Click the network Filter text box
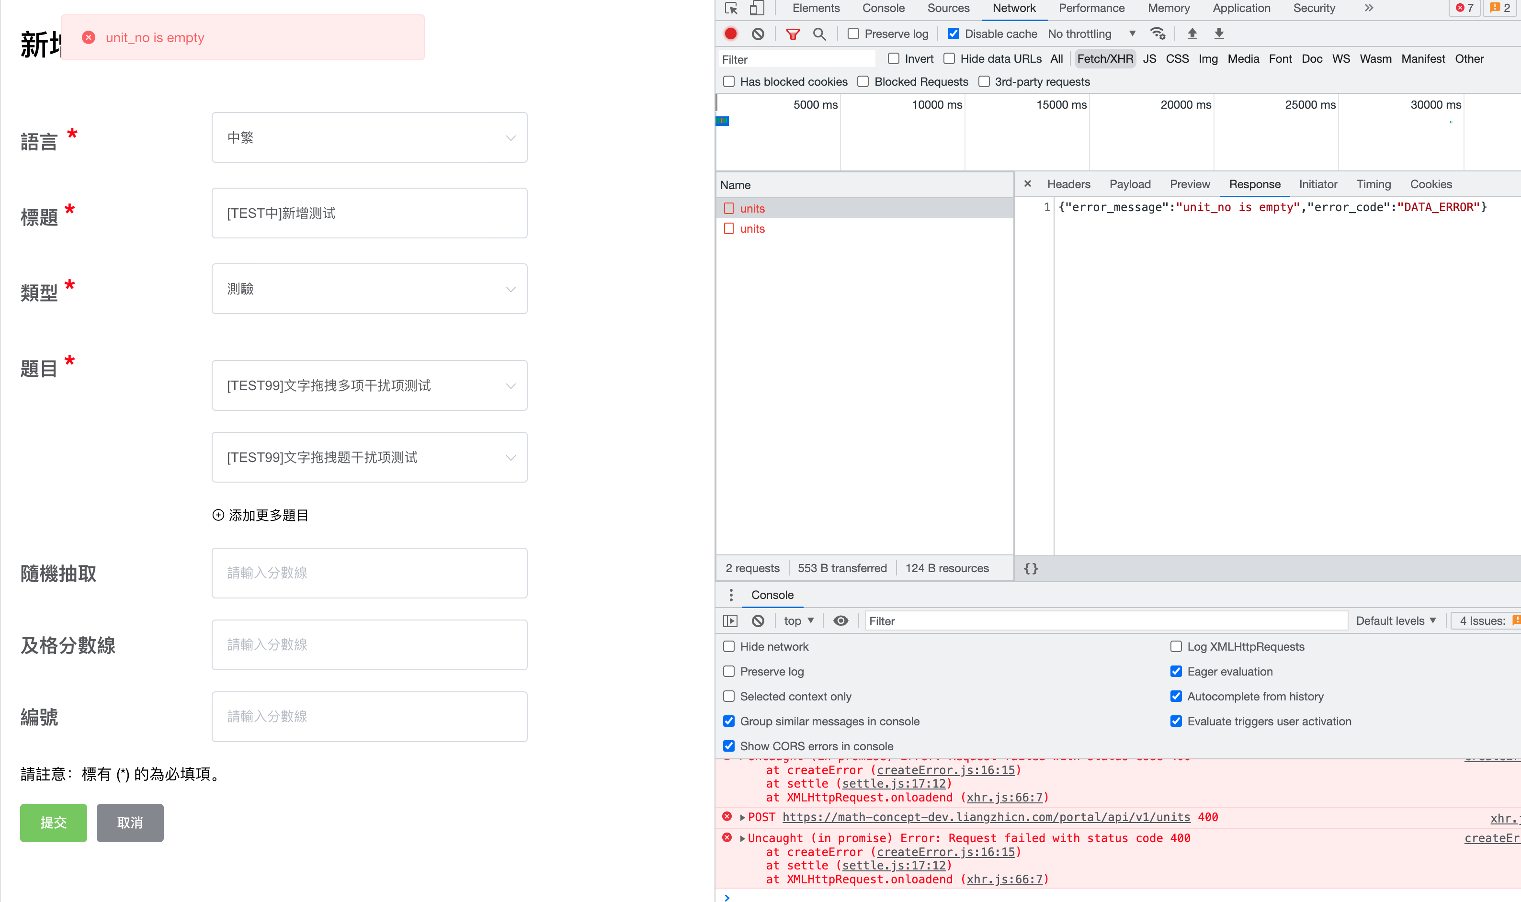Image resolution: width=1521 pixels, height=902 pixels. 796,59
